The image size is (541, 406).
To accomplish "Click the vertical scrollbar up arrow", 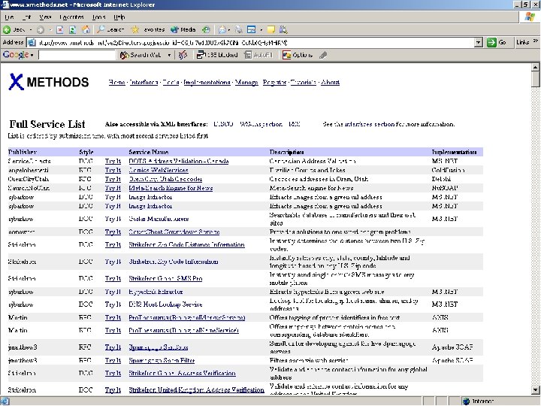I will click(x=536, y=67).
